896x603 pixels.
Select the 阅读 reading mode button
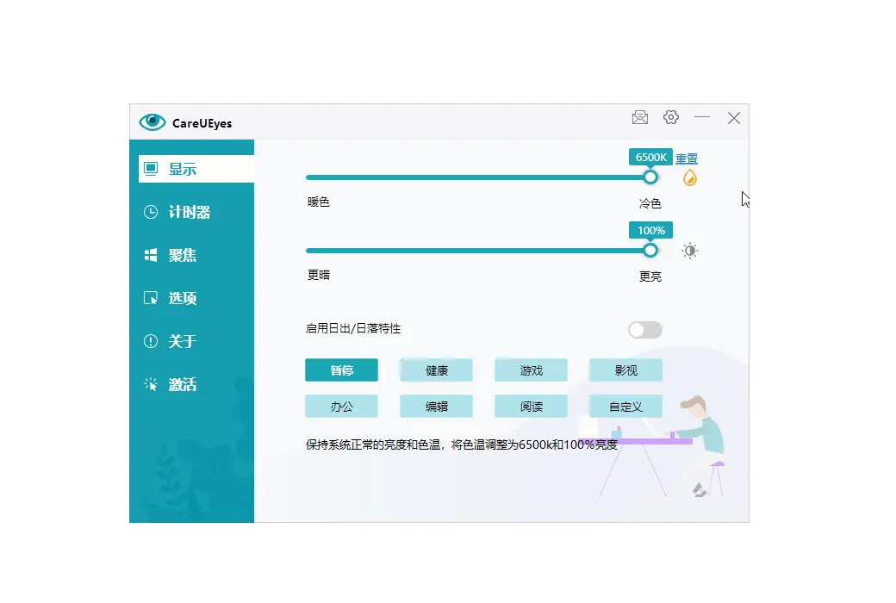pyautogui.click(x=532, y=407)
